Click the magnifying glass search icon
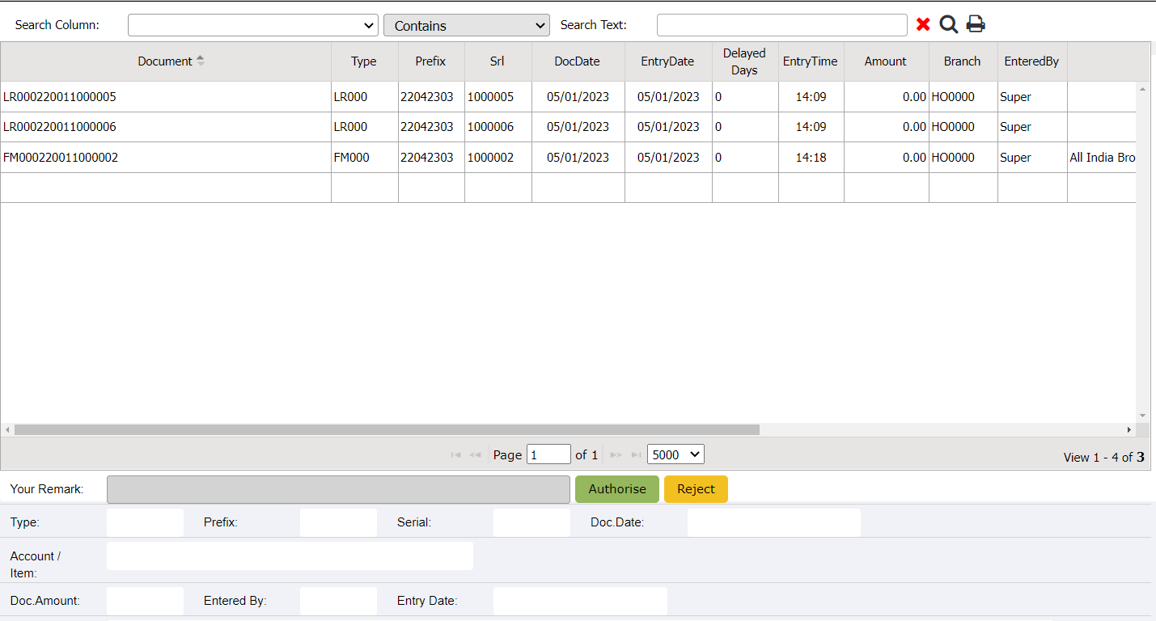Image resolution: width=1156 pixels, height=621 pixels. coord(948,25)
